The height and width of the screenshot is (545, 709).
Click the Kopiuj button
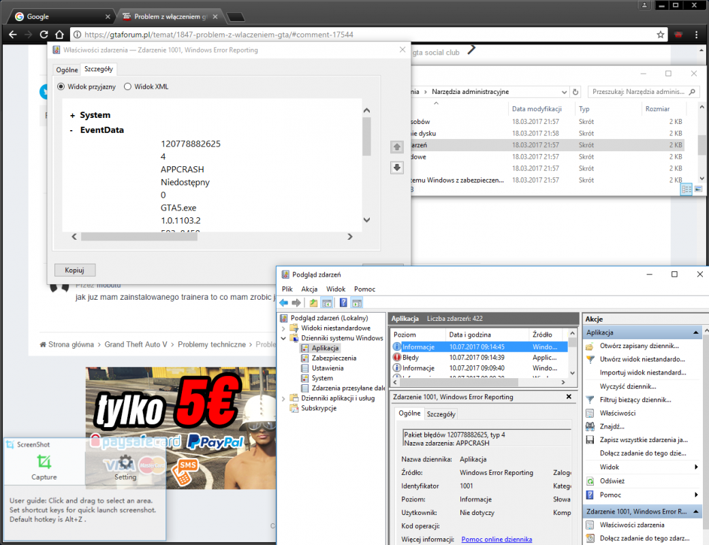tap(75, 270)
